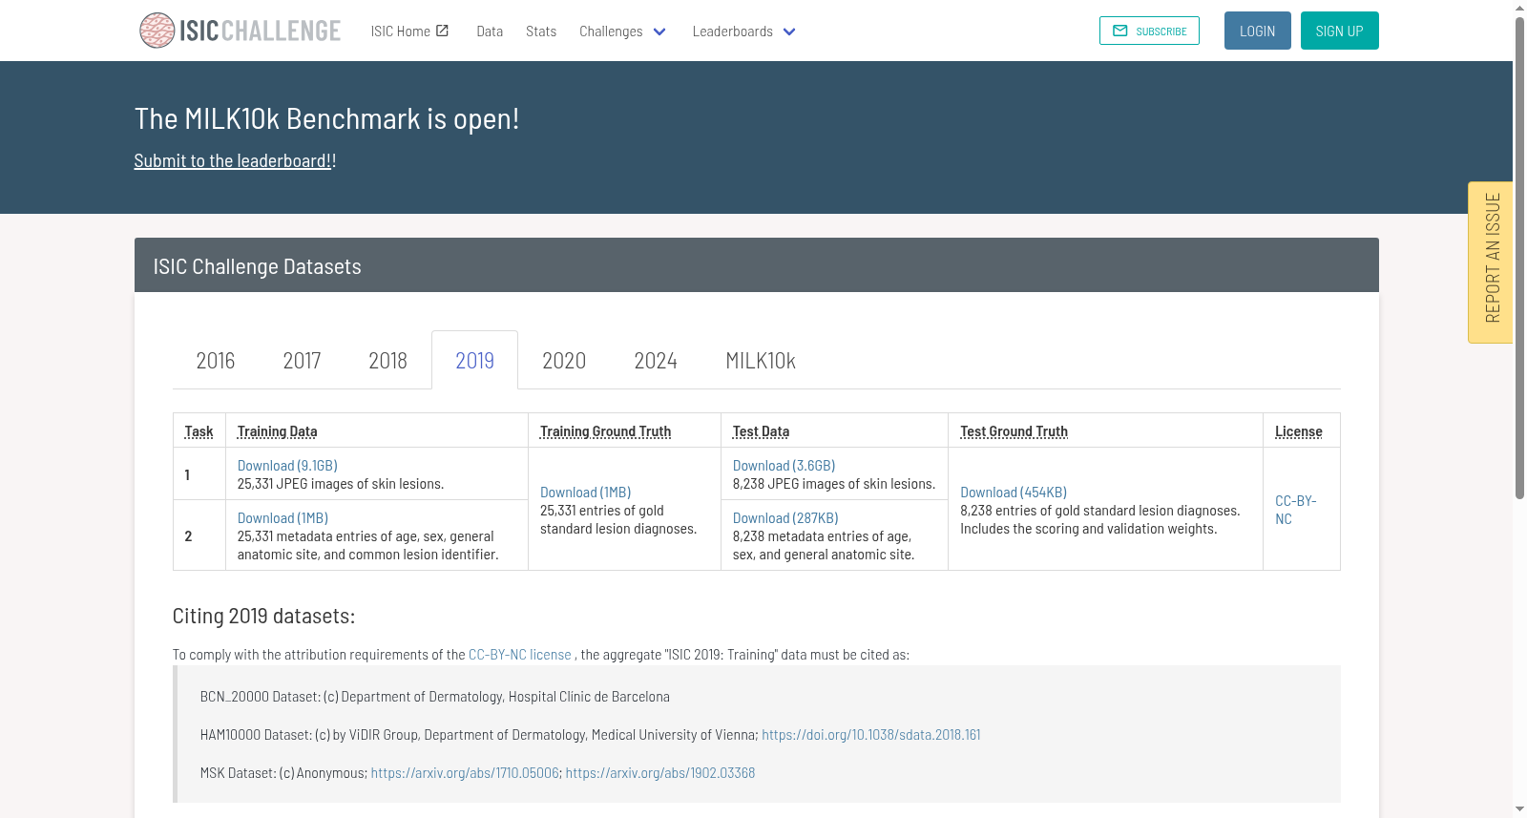Click the scrollbar down arrow
Image resolution: width=1527 pixels, height=818 pixels.
point(1519,809)
